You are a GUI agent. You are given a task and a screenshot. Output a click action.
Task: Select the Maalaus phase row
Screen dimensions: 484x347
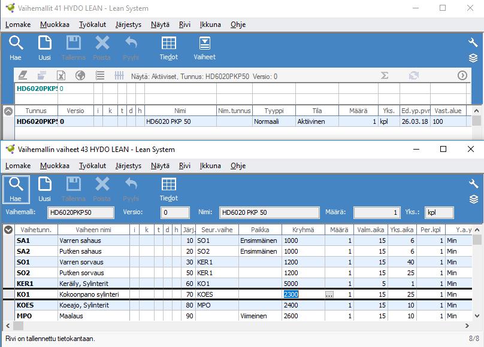(243, 316)
